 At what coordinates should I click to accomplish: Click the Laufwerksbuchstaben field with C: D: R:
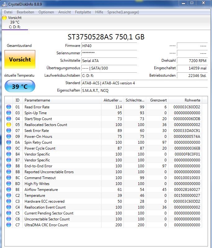coord(109,75)
